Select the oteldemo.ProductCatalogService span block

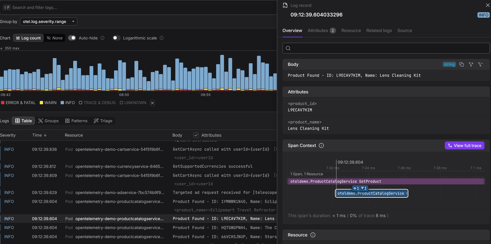coord(371,193)
